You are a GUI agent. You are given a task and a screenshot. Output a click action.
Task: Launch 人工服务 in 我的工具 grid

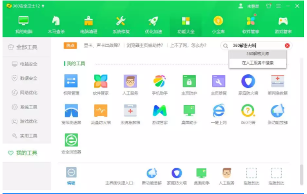point(130,84)
